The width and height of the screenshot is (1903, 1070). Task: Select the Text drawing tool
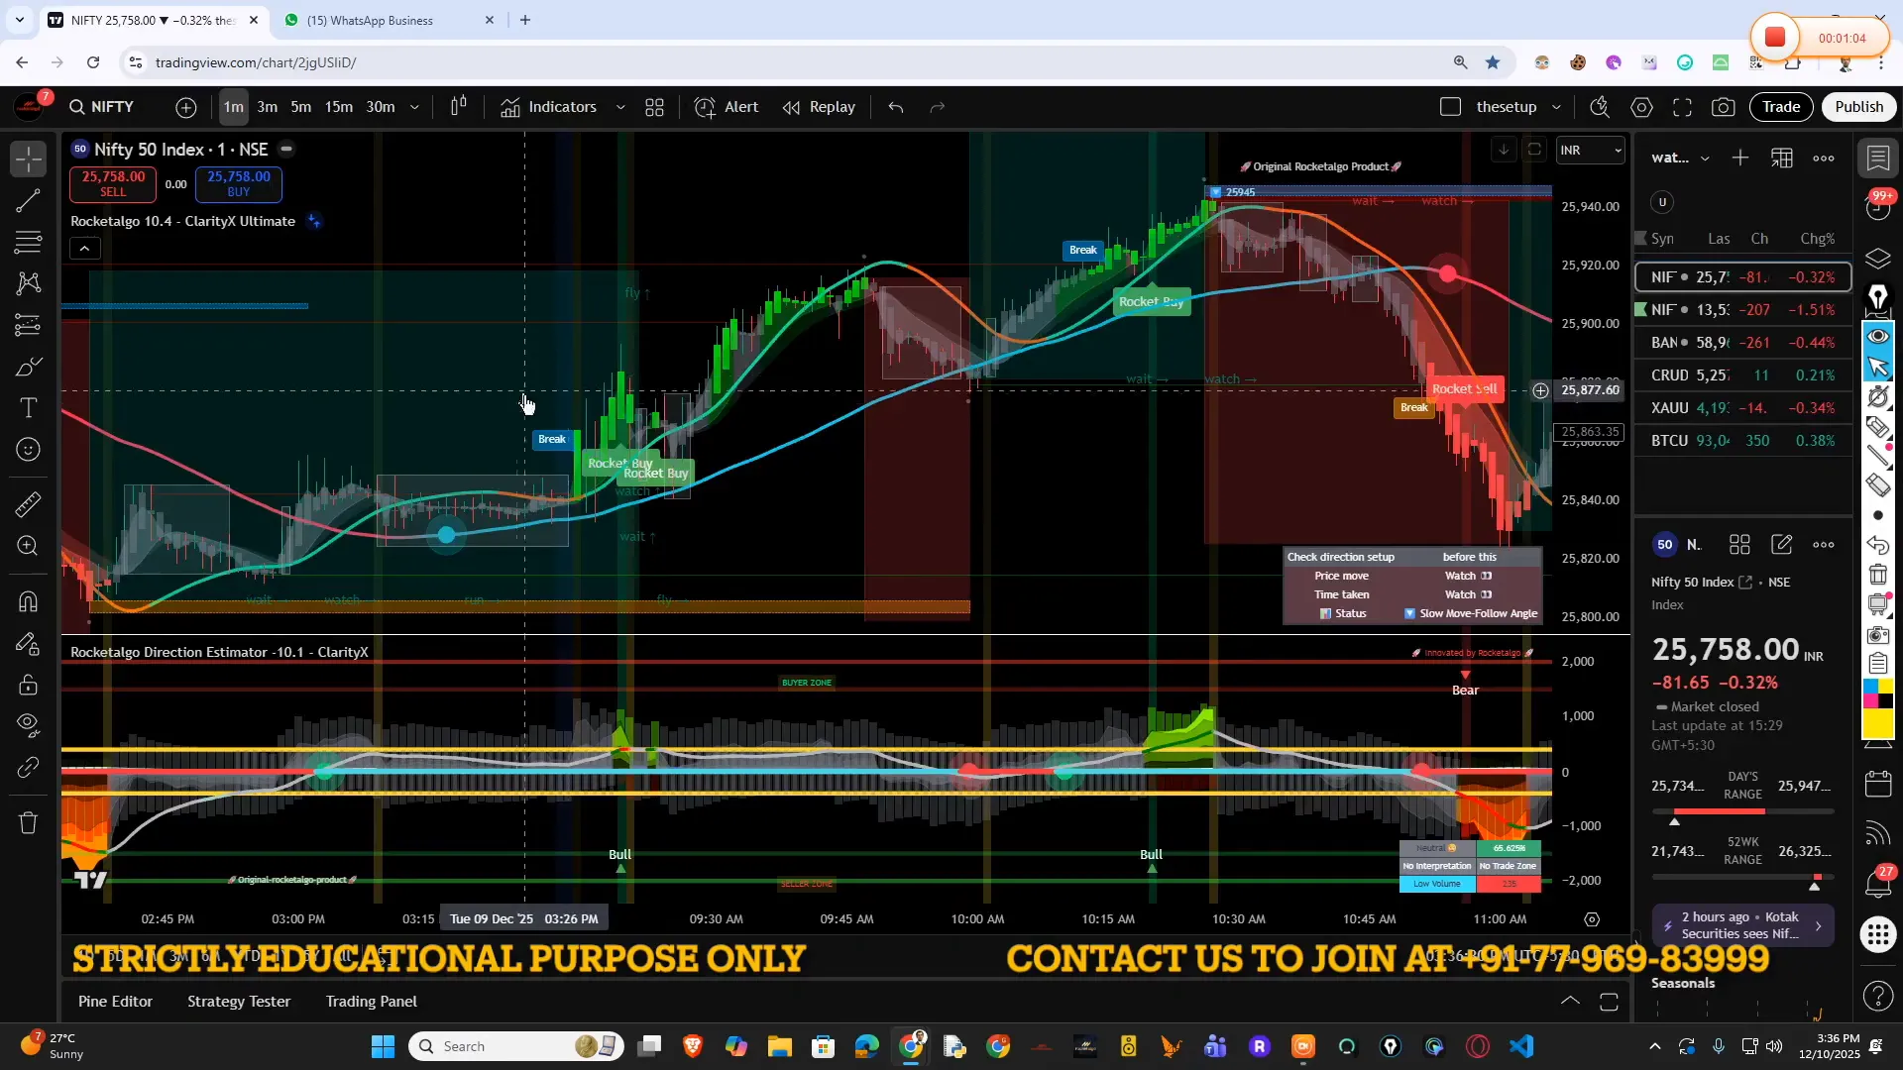pyautogui.click(x=28, y=408)
